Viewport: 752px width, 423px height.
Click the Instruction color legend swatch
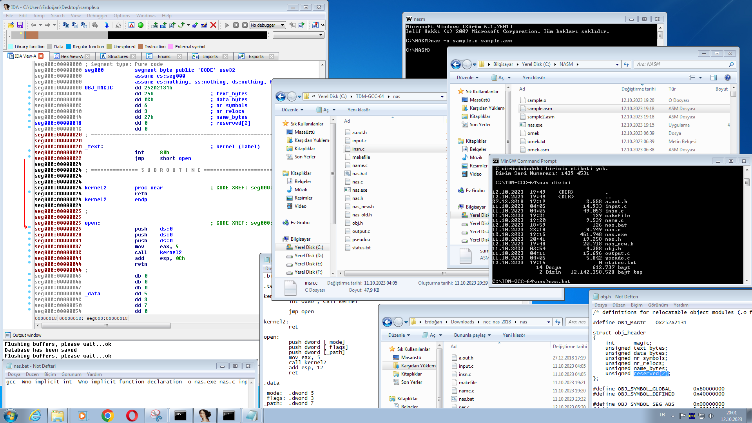(x=141, y=47)
